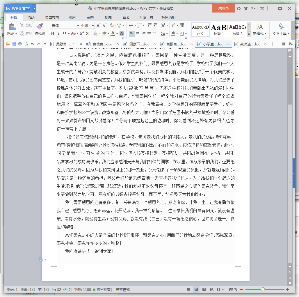Expand the font size dropdown showing 小四
The height and width of the screenshot is (297, 299).
pyautogui.click(x=87, y=26)
